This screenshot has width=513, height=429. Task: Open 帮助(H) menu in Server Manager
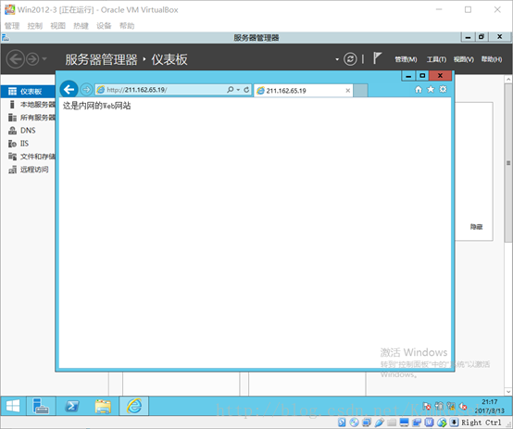pyautogui.click(x=492, y=59)
